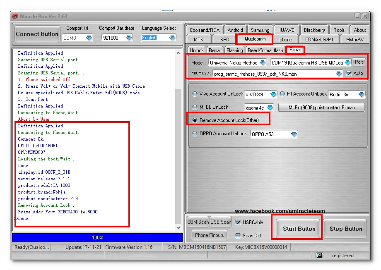Click the Port button
Image resolution: width=381 pixels, height=270 pixels.
pyautogui.click(x=359, y=62)
